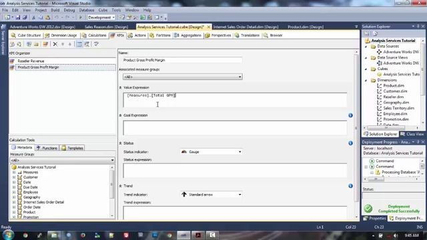Click the Check Syntax icon
427x240 pixels.
[96, 44]
